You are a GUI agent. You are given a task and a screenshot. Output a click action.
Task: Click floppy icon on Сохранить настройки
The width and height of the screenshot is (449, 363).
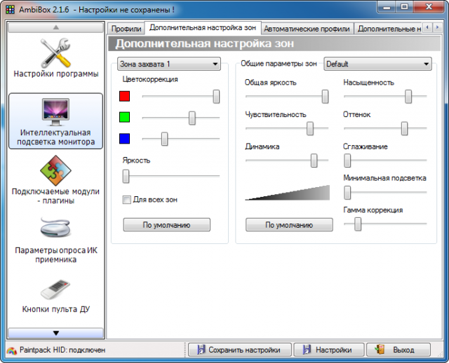[x=201, y=350]
